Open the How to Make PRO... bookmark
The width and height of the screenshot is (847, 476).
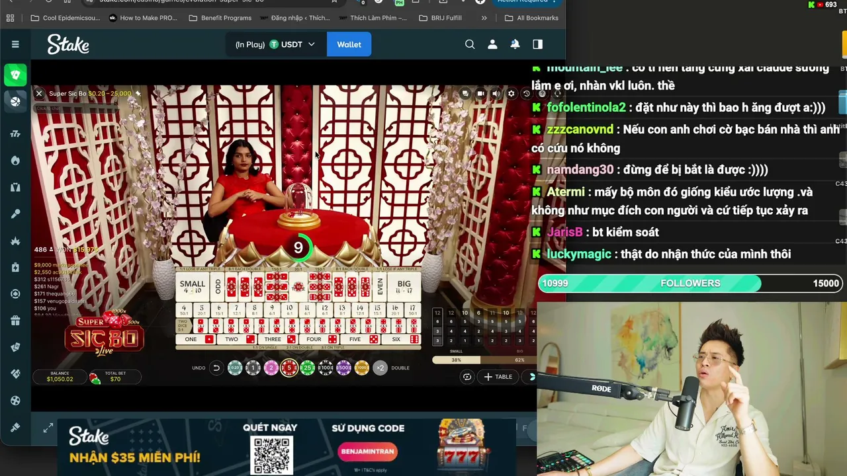point(143,18)
